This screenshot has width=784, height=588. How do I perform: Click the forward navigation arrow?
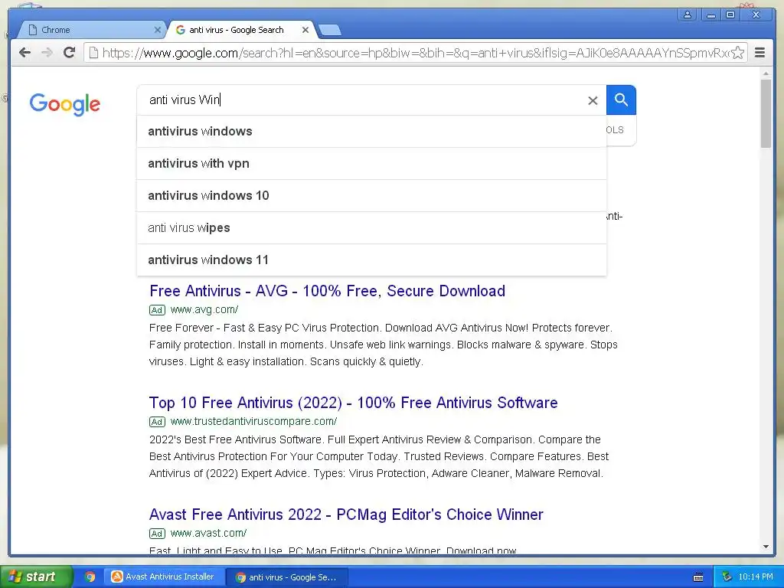click(x=47, y=53)
